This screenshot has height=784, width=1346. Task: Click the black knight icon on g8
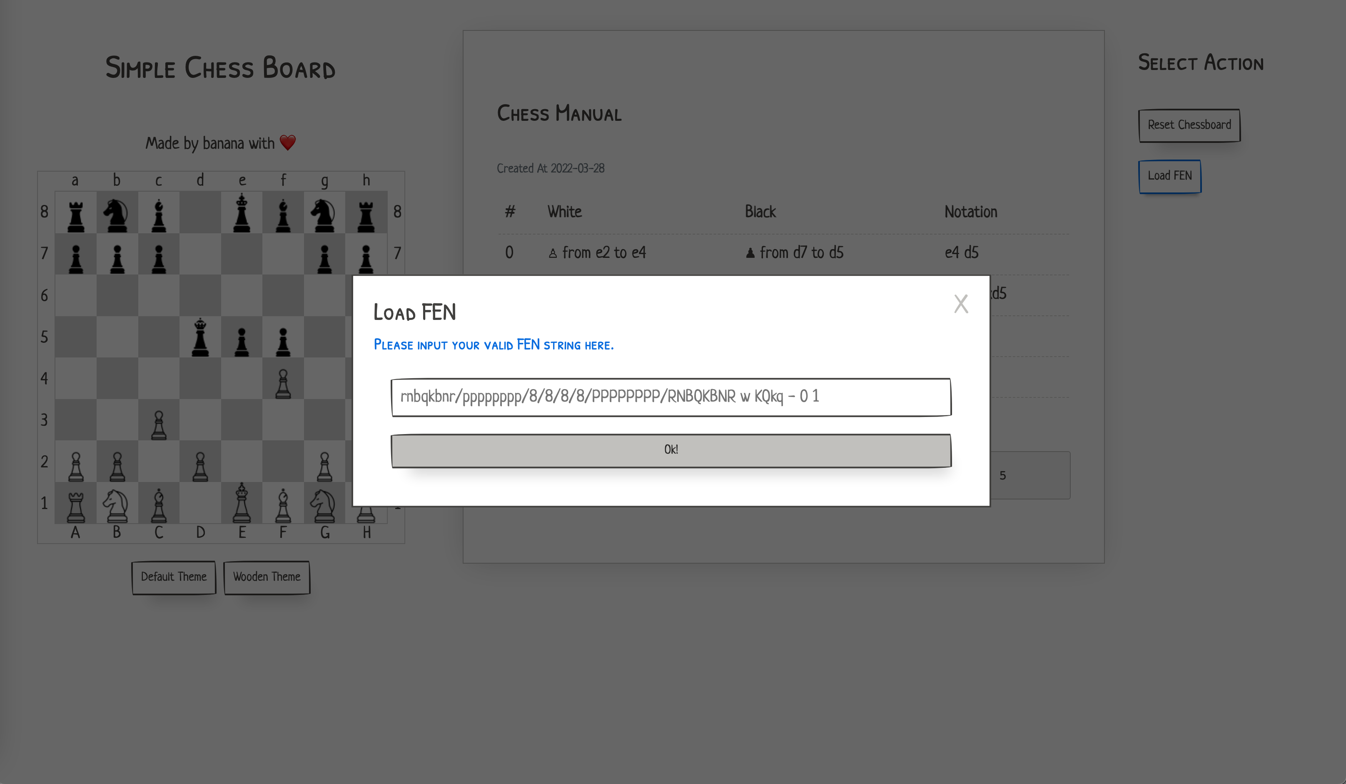[x=324, y=212]
